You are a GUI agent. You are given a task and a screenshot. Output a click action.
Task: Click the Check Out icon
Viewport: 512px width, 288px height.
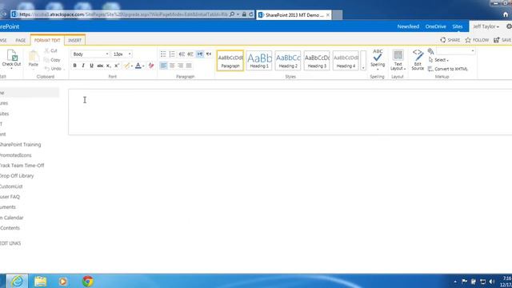coord(12,55)
